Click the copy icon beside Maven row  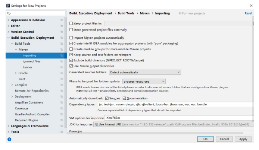point(62,50)
